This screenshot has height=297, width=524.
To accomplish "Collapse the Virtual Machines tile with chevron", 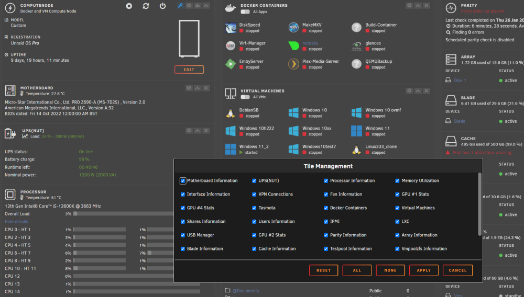I will pos(418,90).
